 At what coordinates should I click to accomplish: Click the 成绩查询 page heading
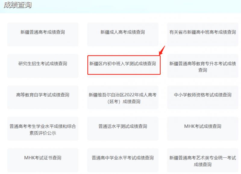[17, 5]
